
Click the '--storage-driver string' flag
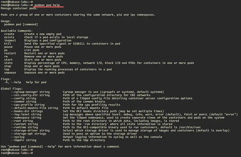coord(30,131)
